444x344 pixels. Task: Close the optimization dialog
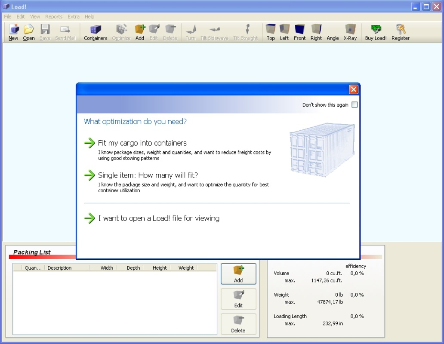(x=353, y=89)
